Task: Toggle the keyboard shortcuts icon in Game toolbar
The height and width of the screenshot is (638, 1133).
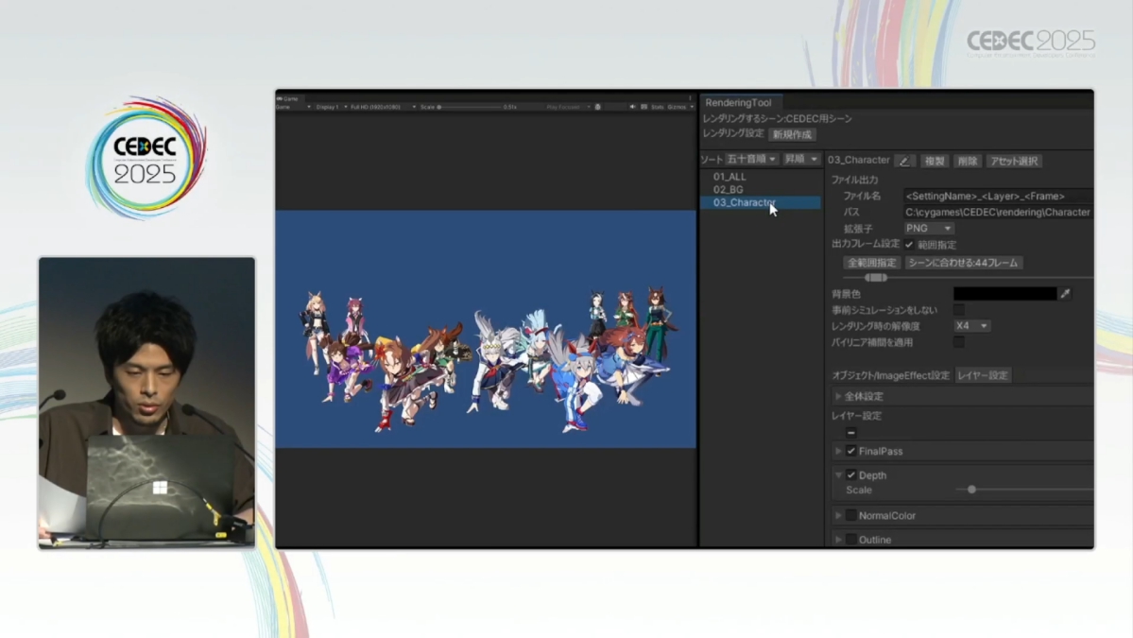Action: coord(644,107)
